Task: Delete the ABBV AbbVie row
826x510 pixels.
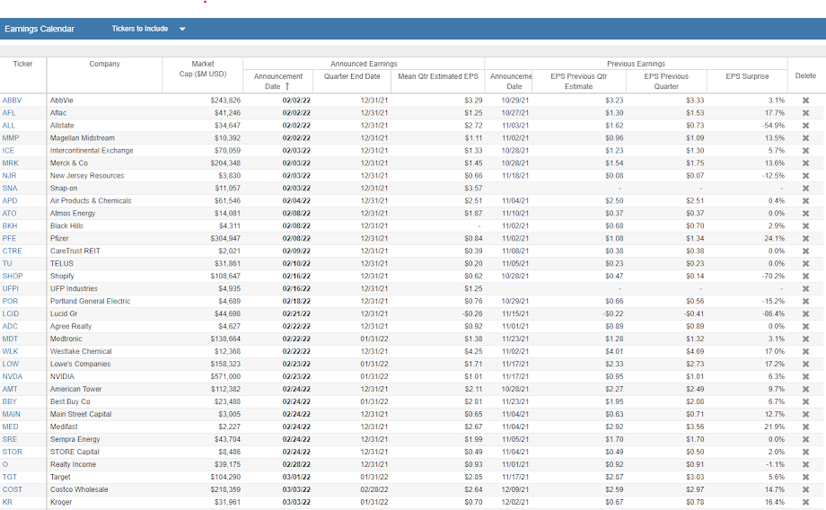Action: tap(805, 100)
